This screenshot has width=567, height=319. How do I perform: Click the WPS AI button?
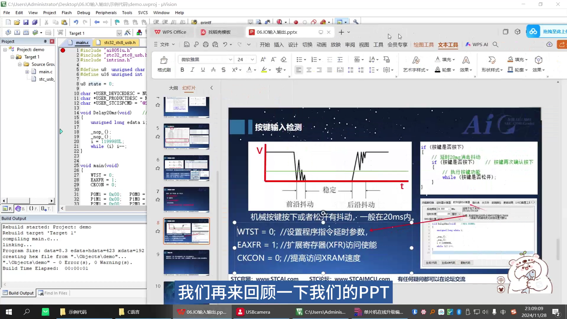point(477,44)
